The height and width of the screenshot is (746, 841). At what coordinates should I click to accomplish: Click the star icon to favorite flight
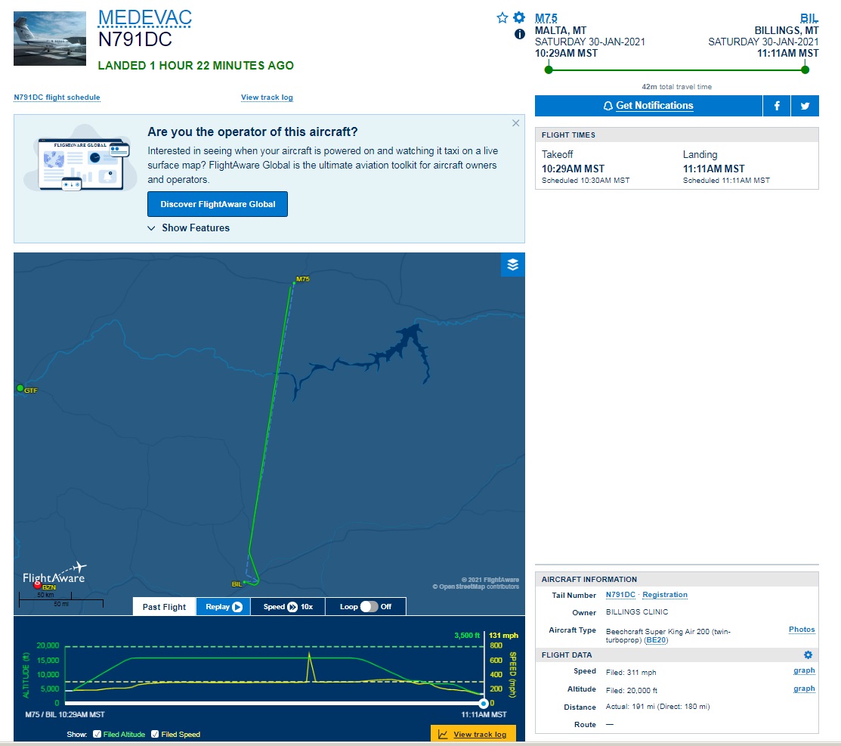click(x=502, y=18)
